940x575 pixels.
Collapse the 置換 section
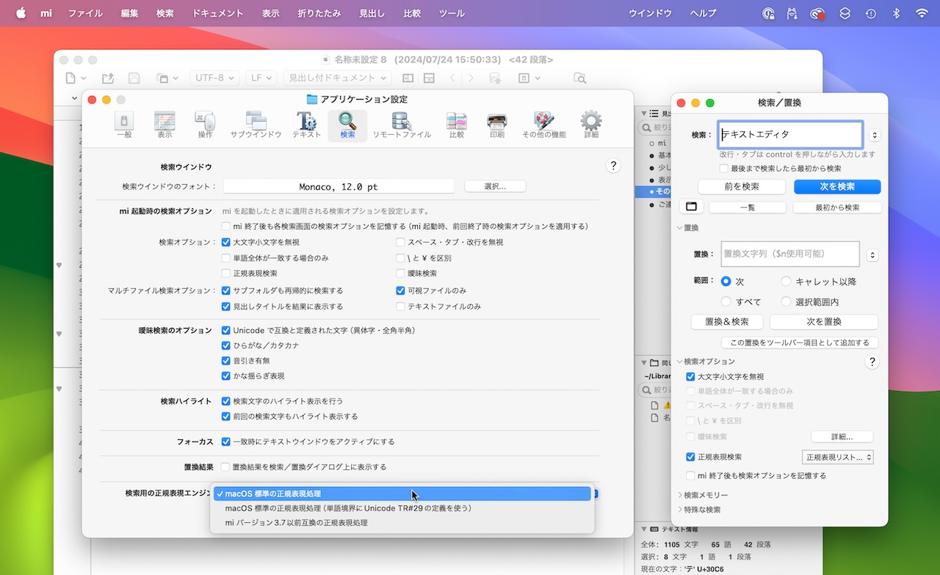coord(679,228)
